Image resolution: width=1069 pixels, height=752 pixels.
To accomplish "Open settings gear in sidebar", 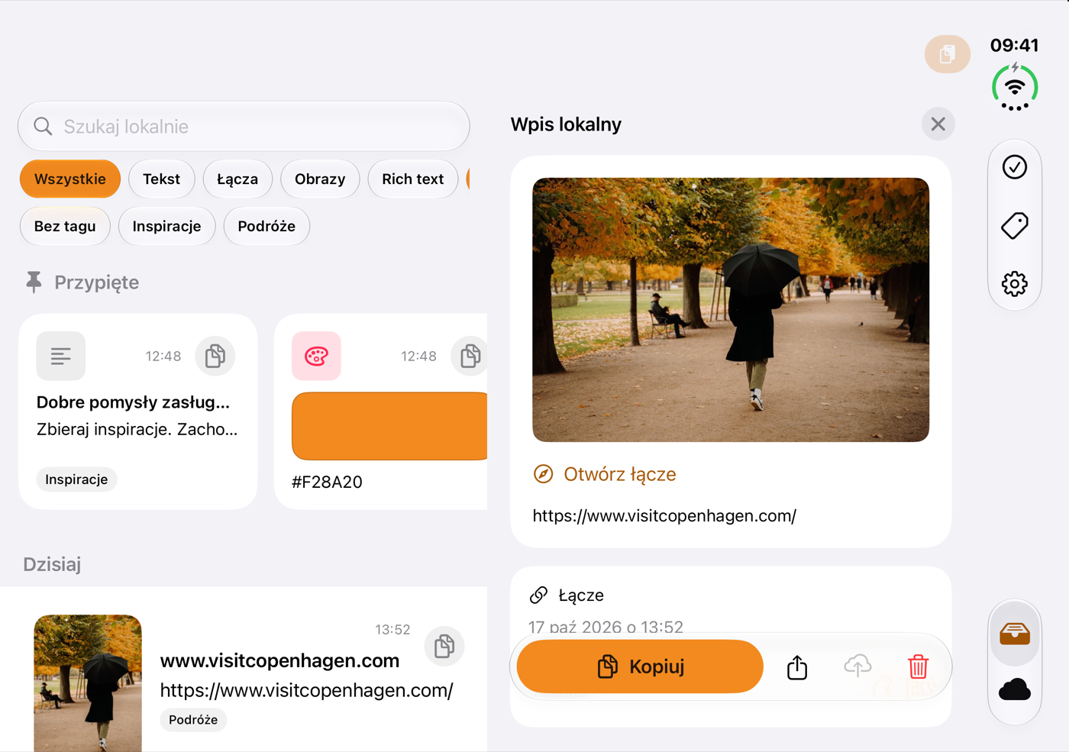I will (x=1015, y=284).
